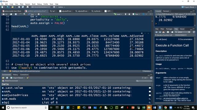Open the Debug menu
The height and width of the screenshot is (110, 197).
tap(39, 4)
